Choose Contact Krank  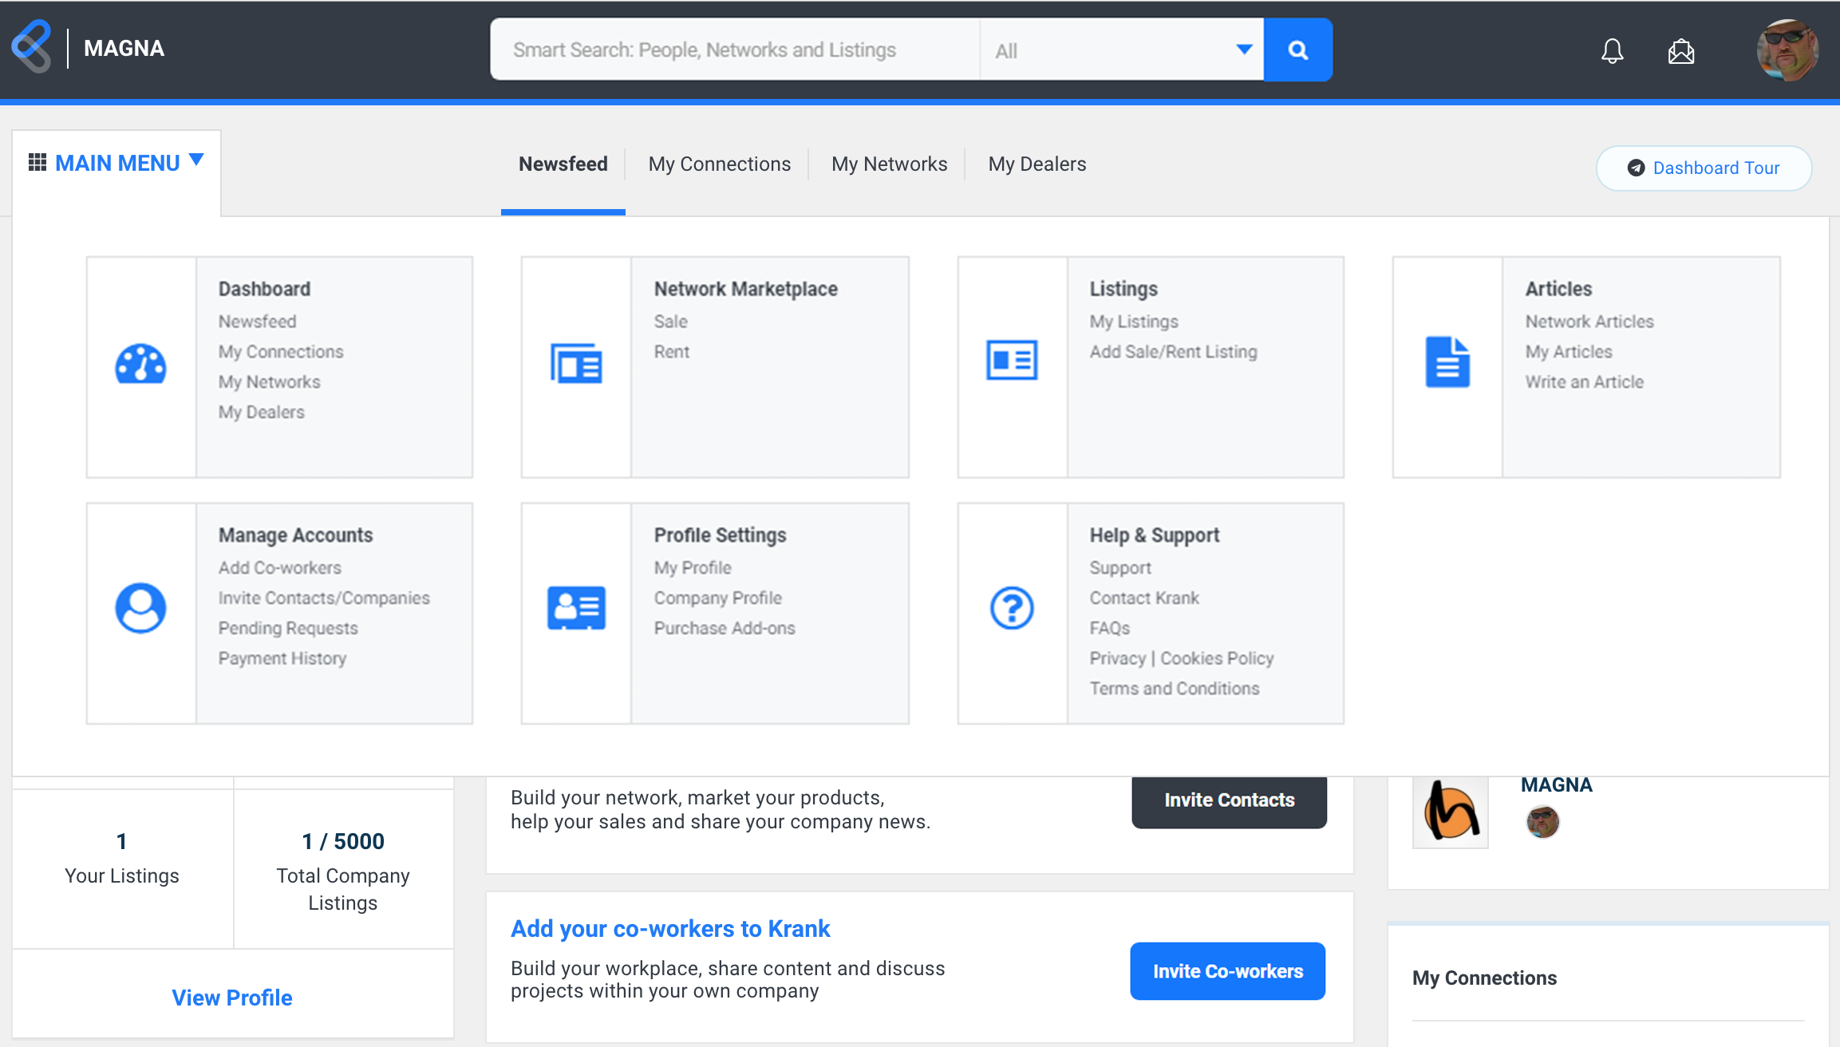(x=1144, y=599)
